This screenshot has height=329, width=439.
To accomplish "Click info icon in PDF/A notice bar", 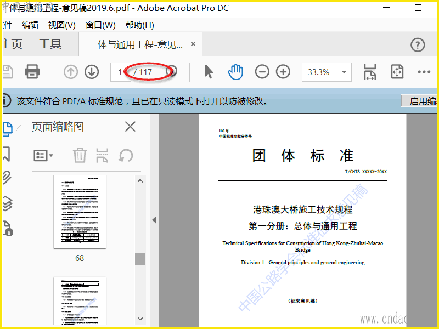I will (x=7, y=100).
